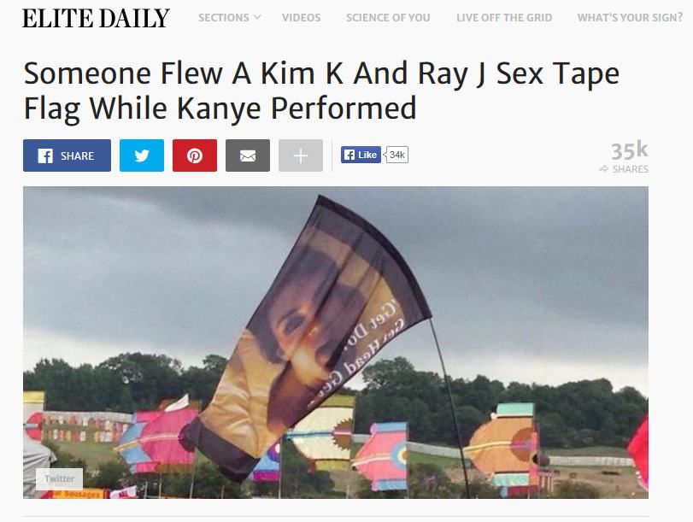Tweet the article with Twitter bird icon
This screenshot has width=693, height=522.
click(x=142, y=155)
